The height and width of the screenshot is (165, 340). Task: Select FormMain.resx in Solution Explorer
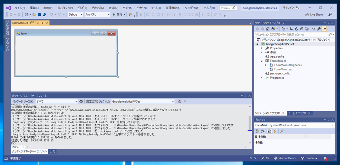coord(283,69)
